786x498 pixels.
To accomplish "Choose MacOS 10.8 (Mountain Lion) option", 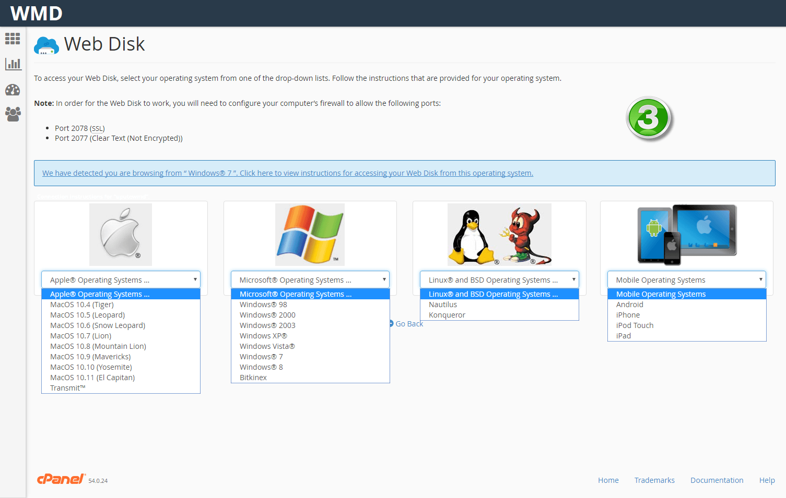I will tap(121, 346).
